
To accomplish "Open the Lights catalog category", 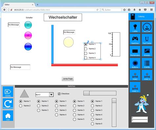I will 135,27.
